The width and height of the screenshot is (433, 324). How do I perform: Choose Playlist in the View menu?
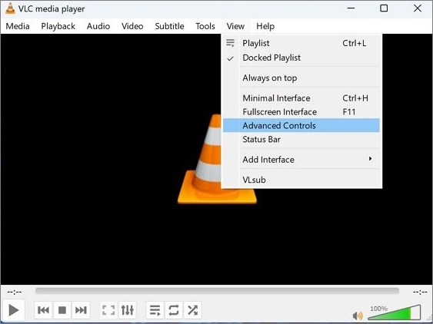(301, 43)
